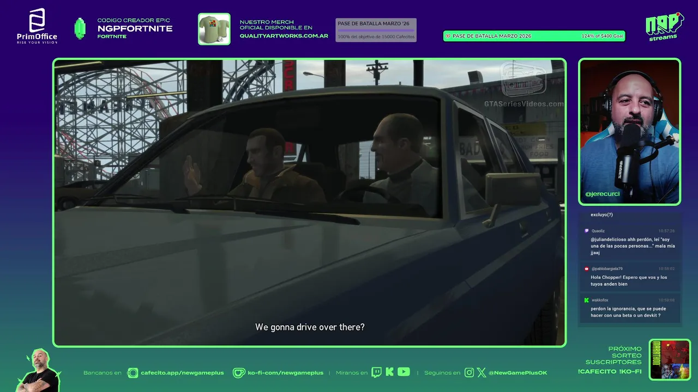Click the YouTube icon in footer

[404, 372]
